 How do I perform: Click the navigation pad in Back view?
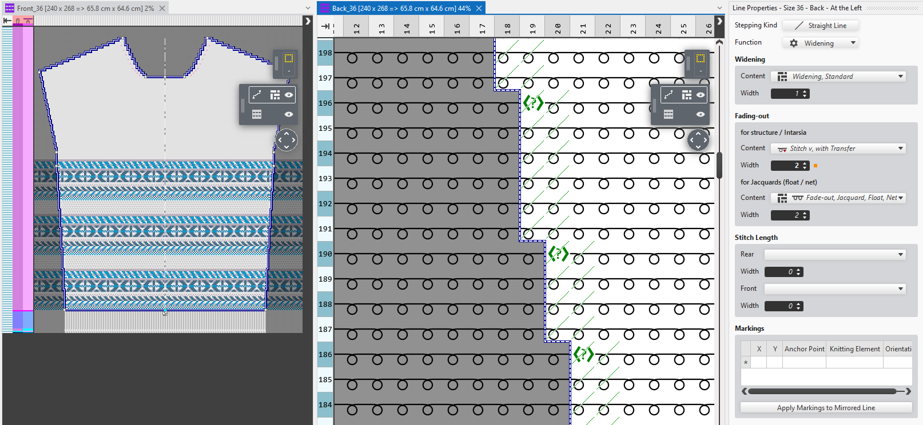(x=698, y=140)
